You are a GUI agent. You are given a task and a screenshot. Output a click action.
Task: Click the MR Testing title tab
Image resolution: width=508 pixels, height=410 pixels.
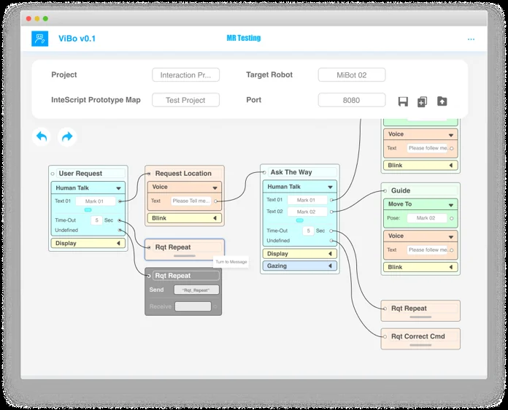pyautogui.click(x=243, y=38)
